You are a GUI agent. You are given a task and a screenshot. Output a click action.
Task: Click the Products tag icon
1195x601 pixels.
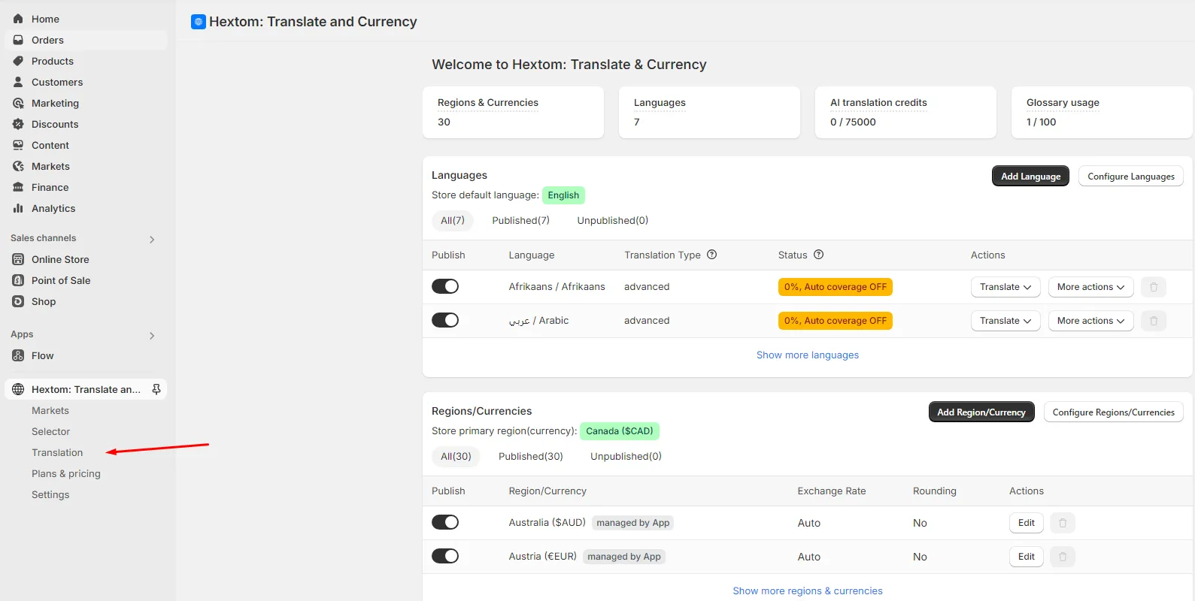click(x=18, y=61)
